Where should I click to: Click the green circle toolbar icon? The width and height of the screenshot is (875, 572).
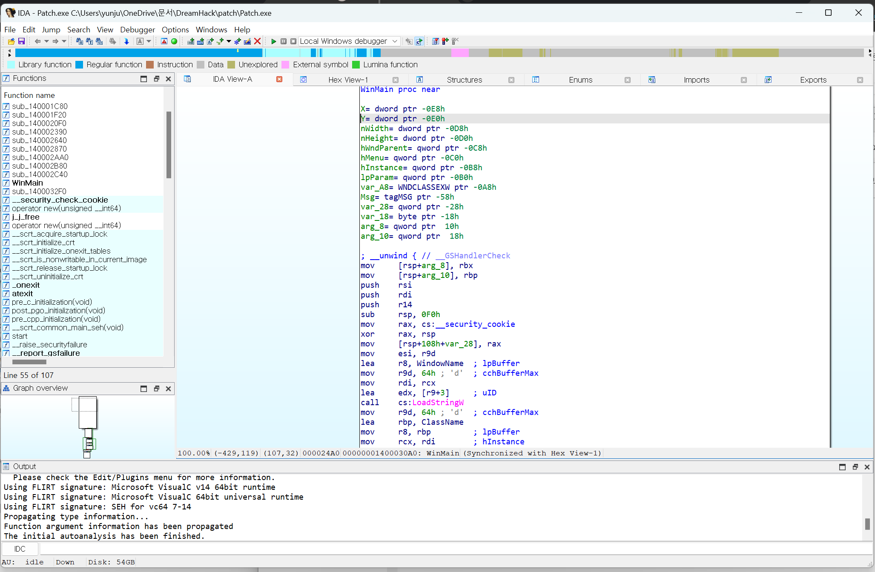click(x=174, y=41)
